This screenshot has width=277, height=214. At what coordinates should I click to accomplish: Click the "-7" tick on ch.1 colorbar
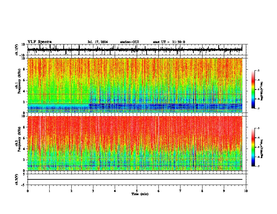[x=258, y=108]
